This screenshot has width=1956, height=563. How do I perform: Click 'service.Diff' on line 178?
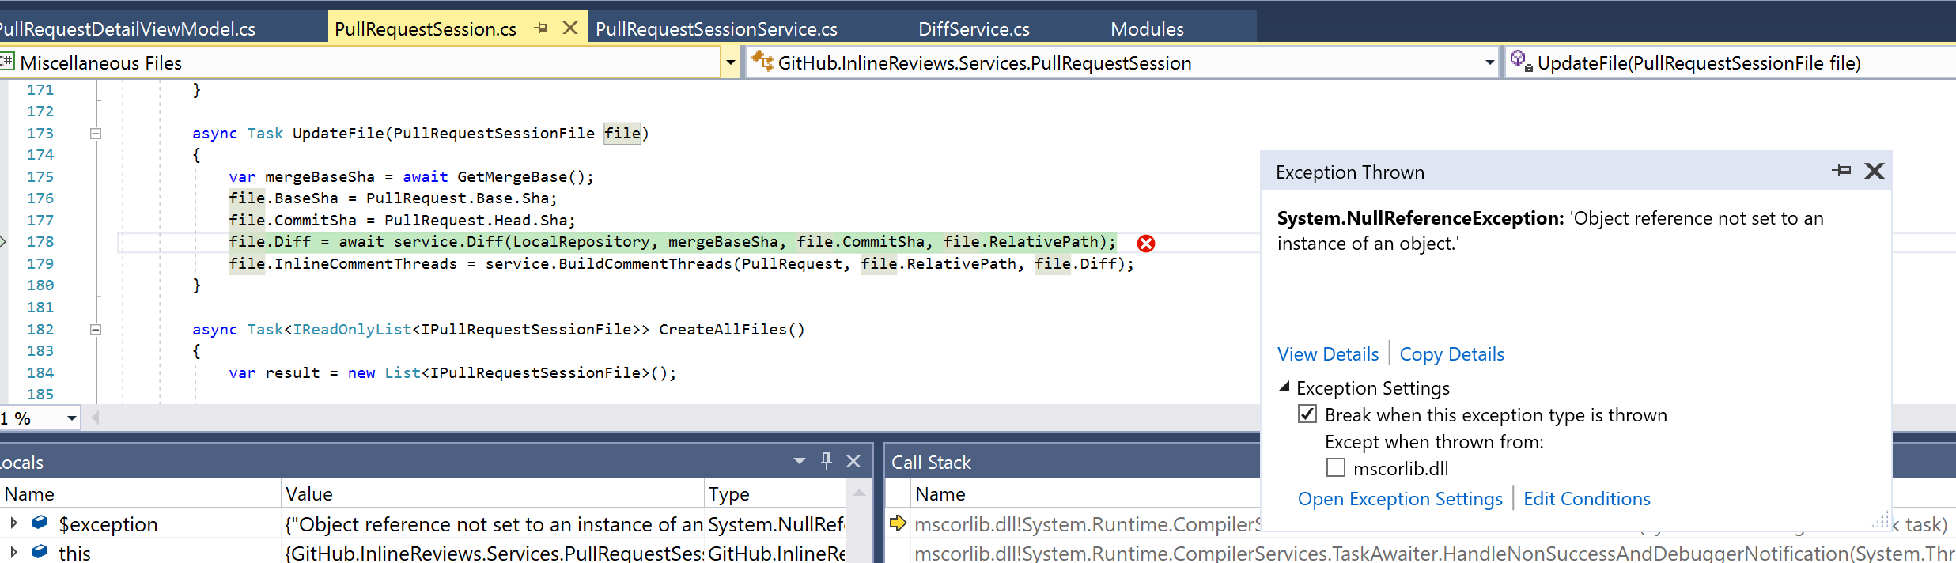pyautogui.click(x=448, y=242)
